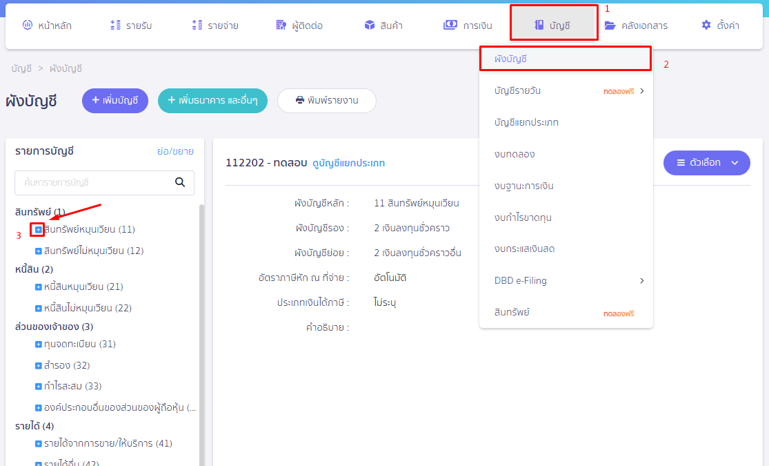
Task: Expand หนี้สินหมุนเวียน (21) tree node
Action: (x=39, y=287)
